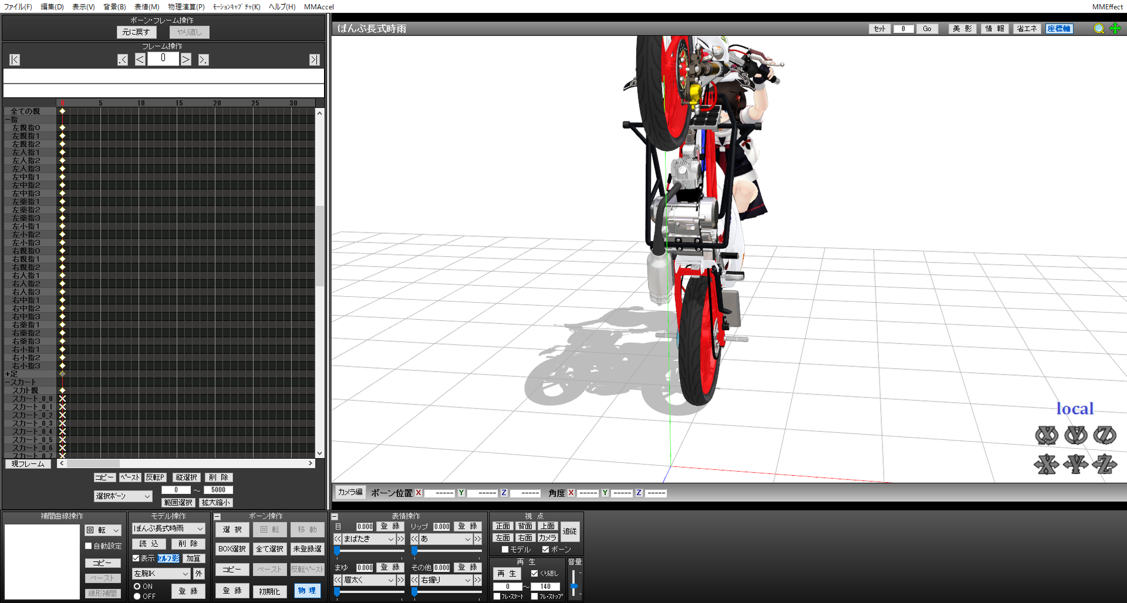Click local Z move gizmo icon
Image resolution: width=1127 pixels, height=603 pixels.
1105,465
